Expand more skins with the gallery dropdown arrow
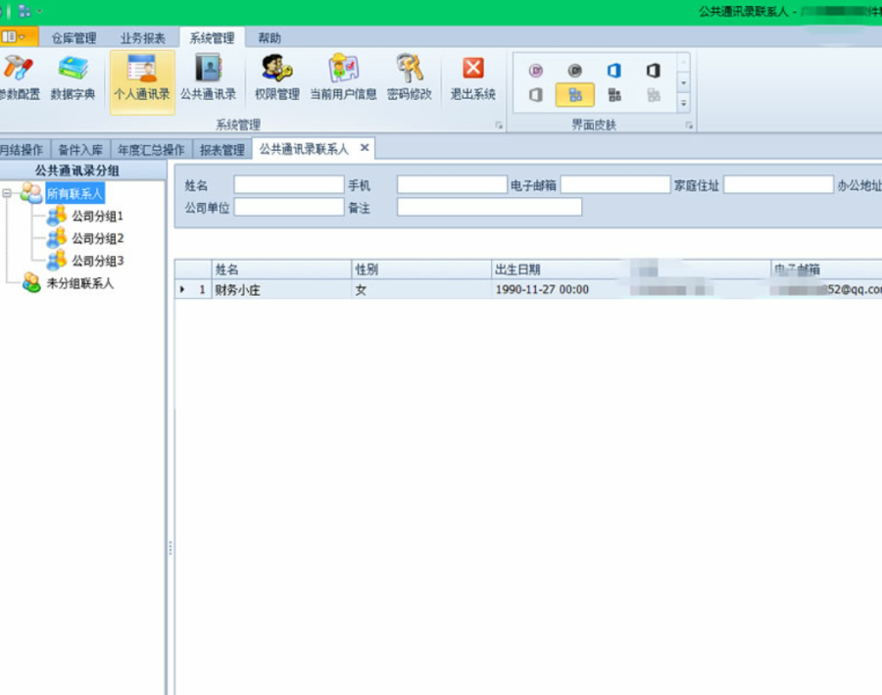 pos(683,101)
